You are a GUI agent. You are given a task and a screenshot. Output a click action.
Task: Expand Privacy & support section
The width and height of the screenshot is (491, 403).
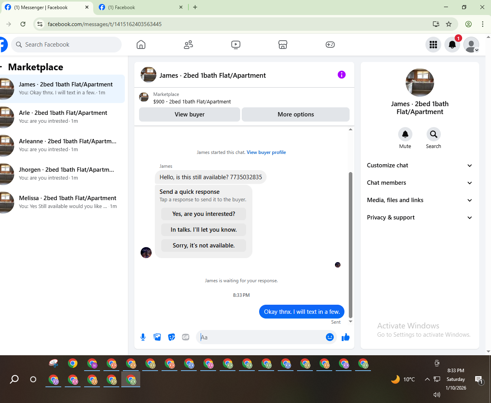(x=420, y=217)
